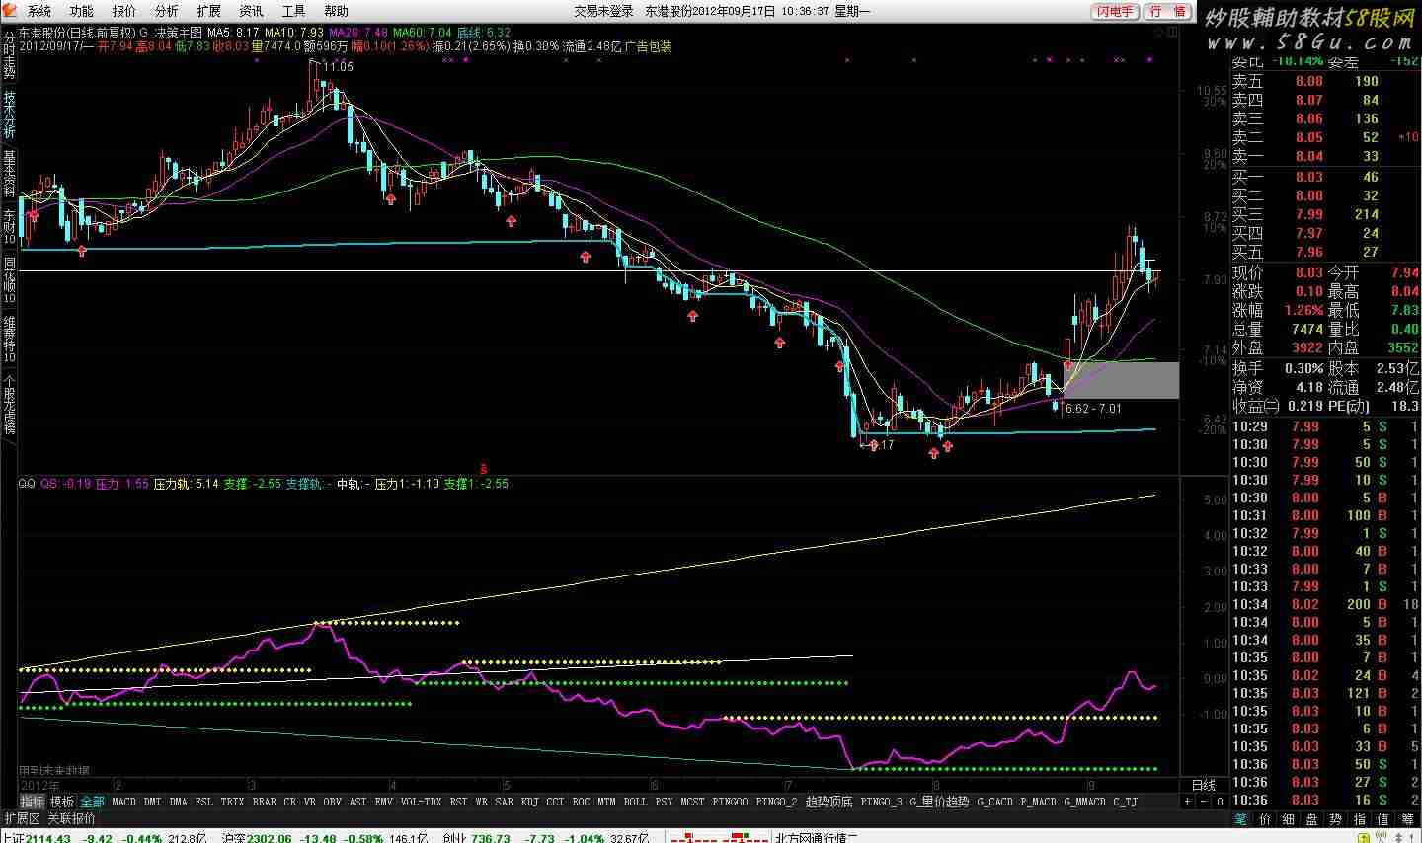Open the 分析 menu

(x=167, y=11)
